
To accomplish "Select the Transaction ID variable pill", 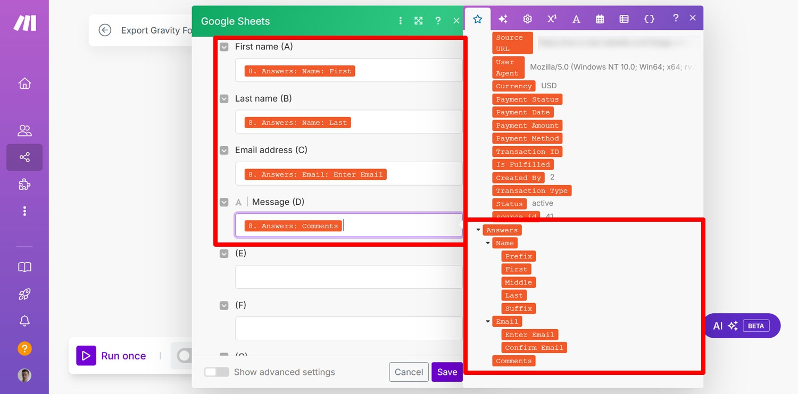I will tap(527, 152).
